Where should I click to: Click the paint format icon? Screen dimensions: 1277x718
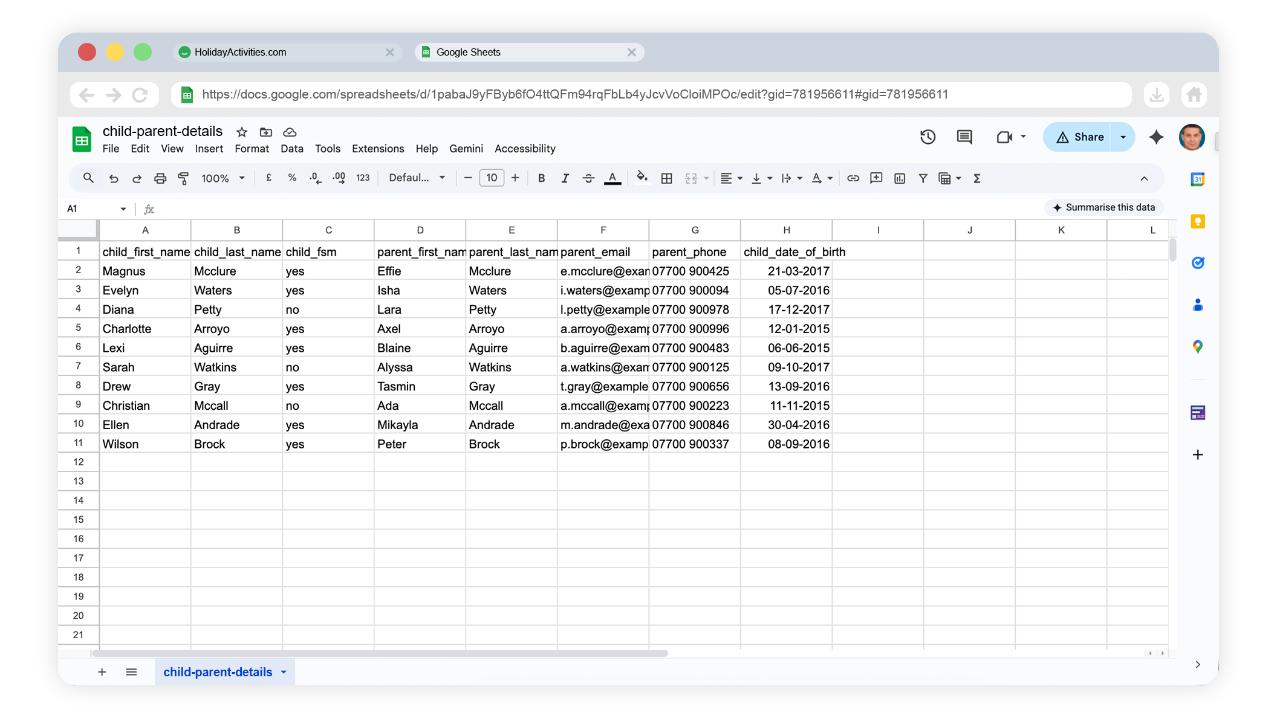[x=183, y=178]
